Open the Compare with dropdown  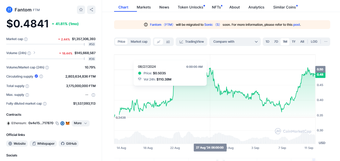[235, 42]
